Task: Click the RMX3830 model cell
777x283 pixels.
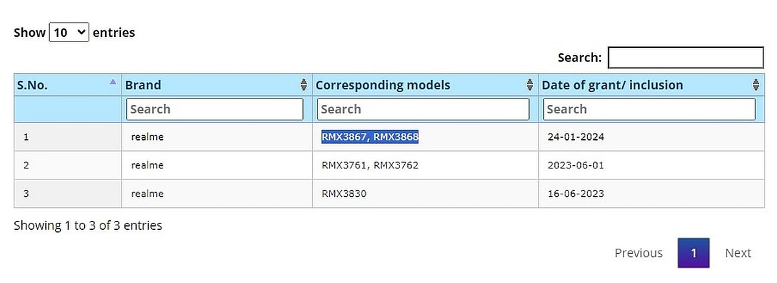Action: point(344,194)
